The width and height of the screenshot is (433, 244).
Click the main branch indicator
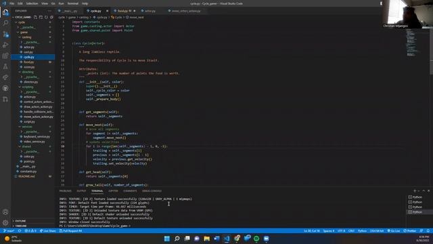(x=9, y=230)
